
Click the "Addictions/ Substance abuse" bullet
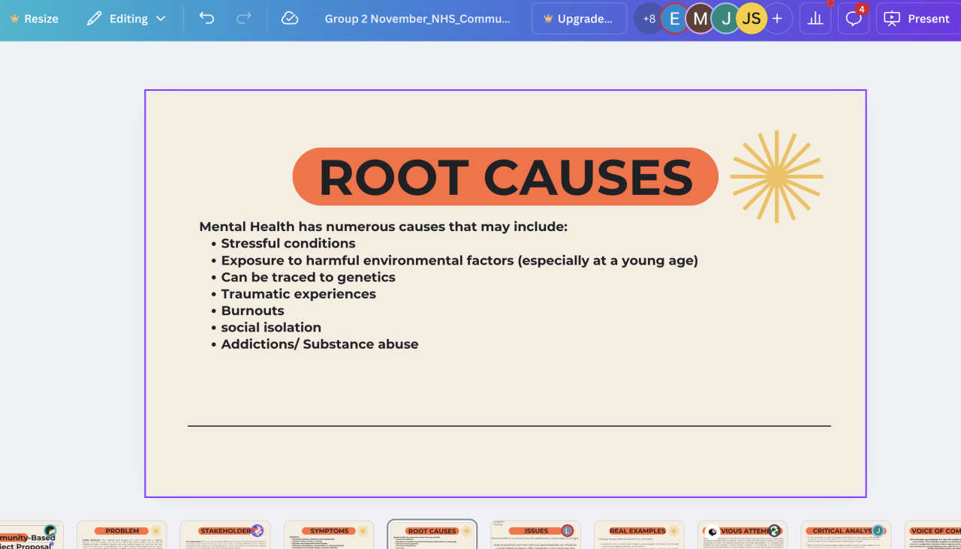320,344
